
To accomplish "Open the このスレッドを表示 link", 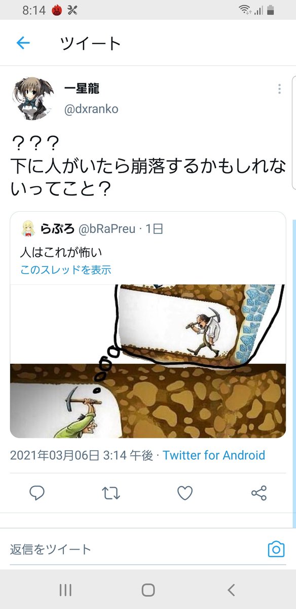I will click(x=65, y=270).
